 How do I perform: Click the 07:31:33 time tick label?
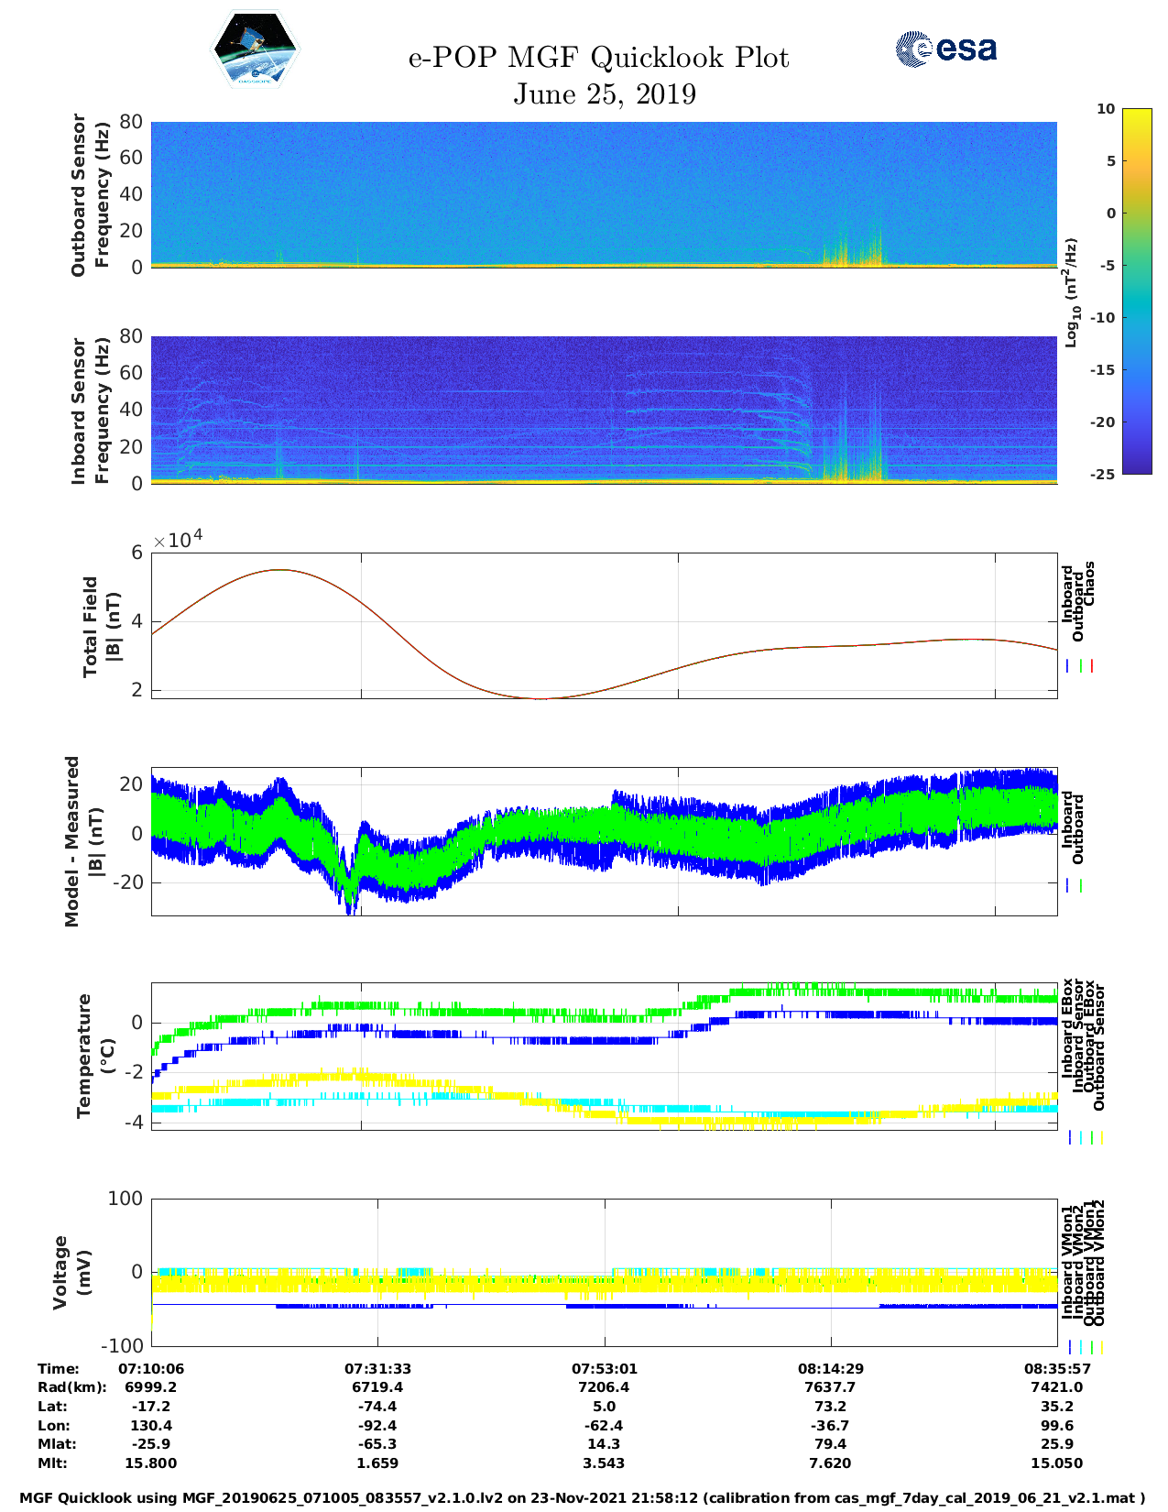(x=377, y=1369)
